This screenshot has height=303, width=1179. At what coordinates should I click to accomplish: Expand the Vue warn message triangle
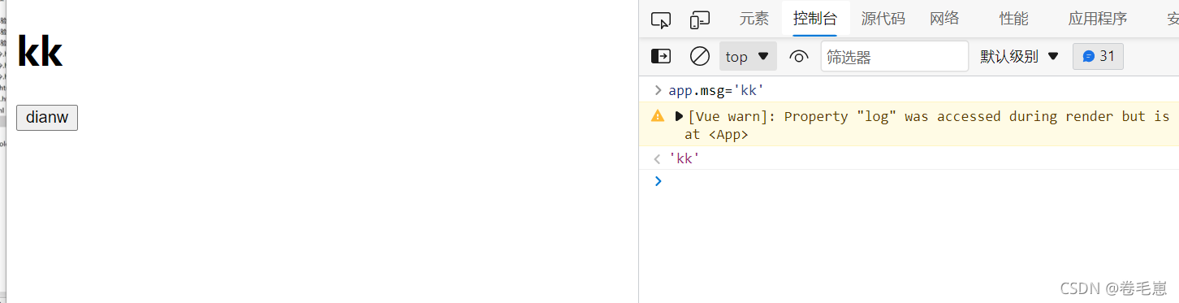pos(679,116)
